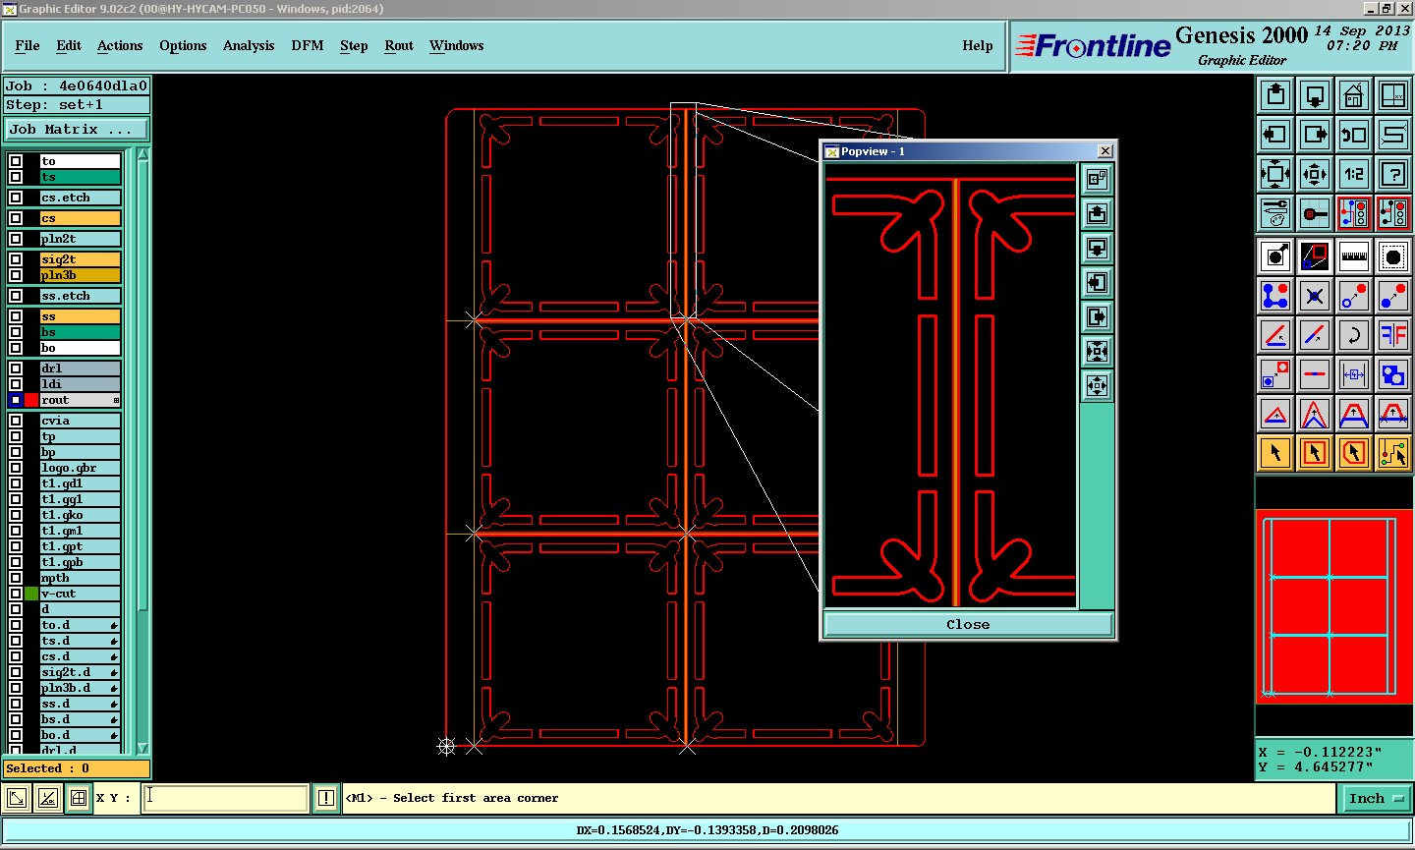Choose the plain arrow select tool
Viewport: 1415px width, 850px height.
point(1275,453)
